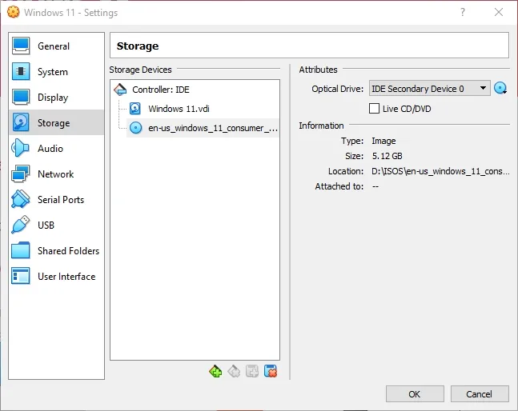Click the Display screen icon
This screenshot has height=411, width=518.
point(21,97)
